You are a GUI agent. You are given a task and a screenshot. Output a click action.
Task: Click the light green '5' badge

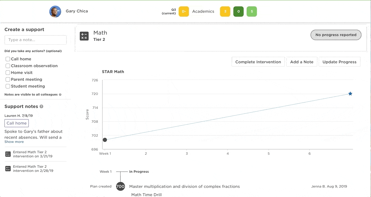click(x=252, y=11)
